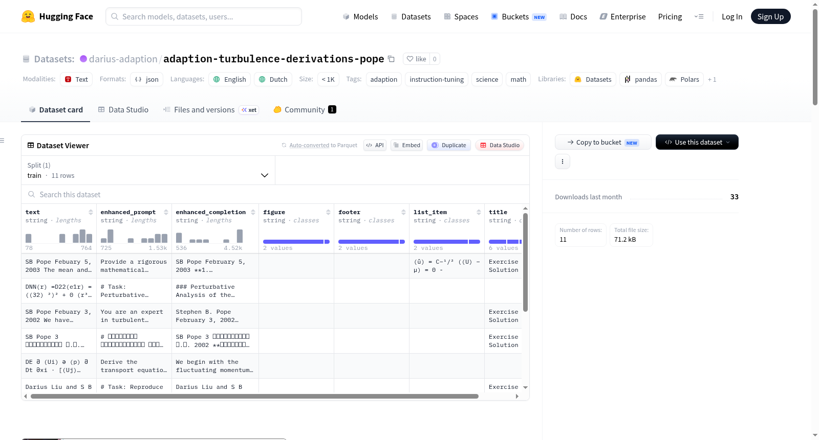Click the enhanced_prompt length histogram
This screenshot has width=819, height=440.
click(x=134, y=236)
